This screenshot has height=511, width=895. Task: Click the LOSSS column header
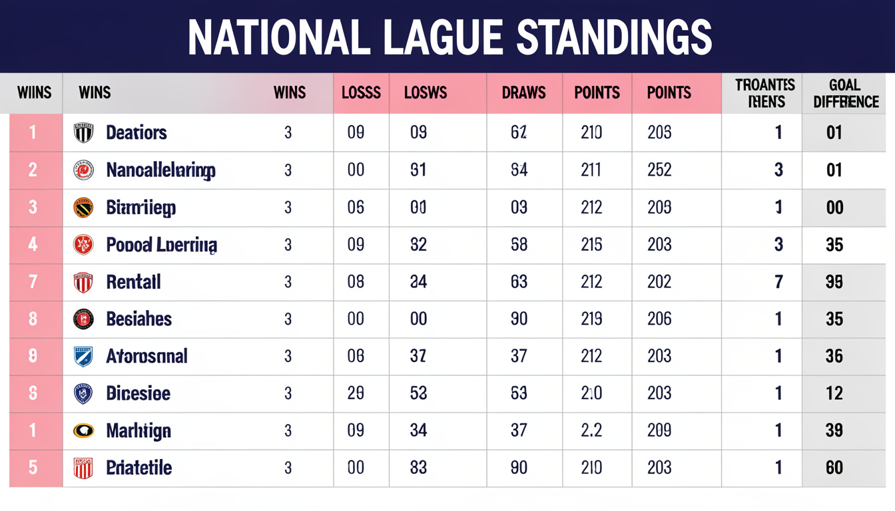pos(361,93)
